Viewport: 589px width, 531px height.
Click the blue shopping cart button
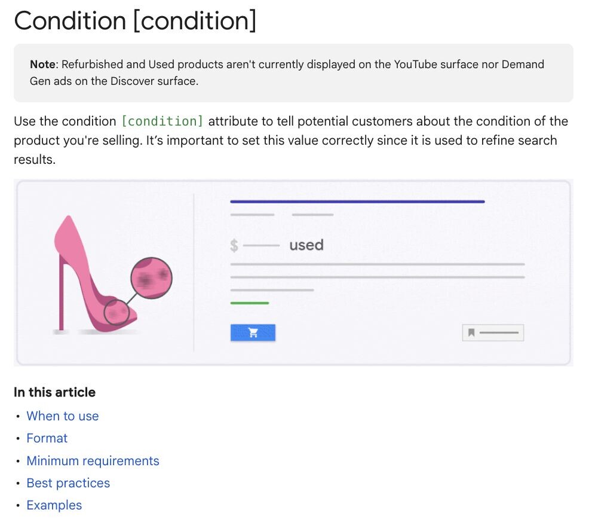click(x=253, y=333)
